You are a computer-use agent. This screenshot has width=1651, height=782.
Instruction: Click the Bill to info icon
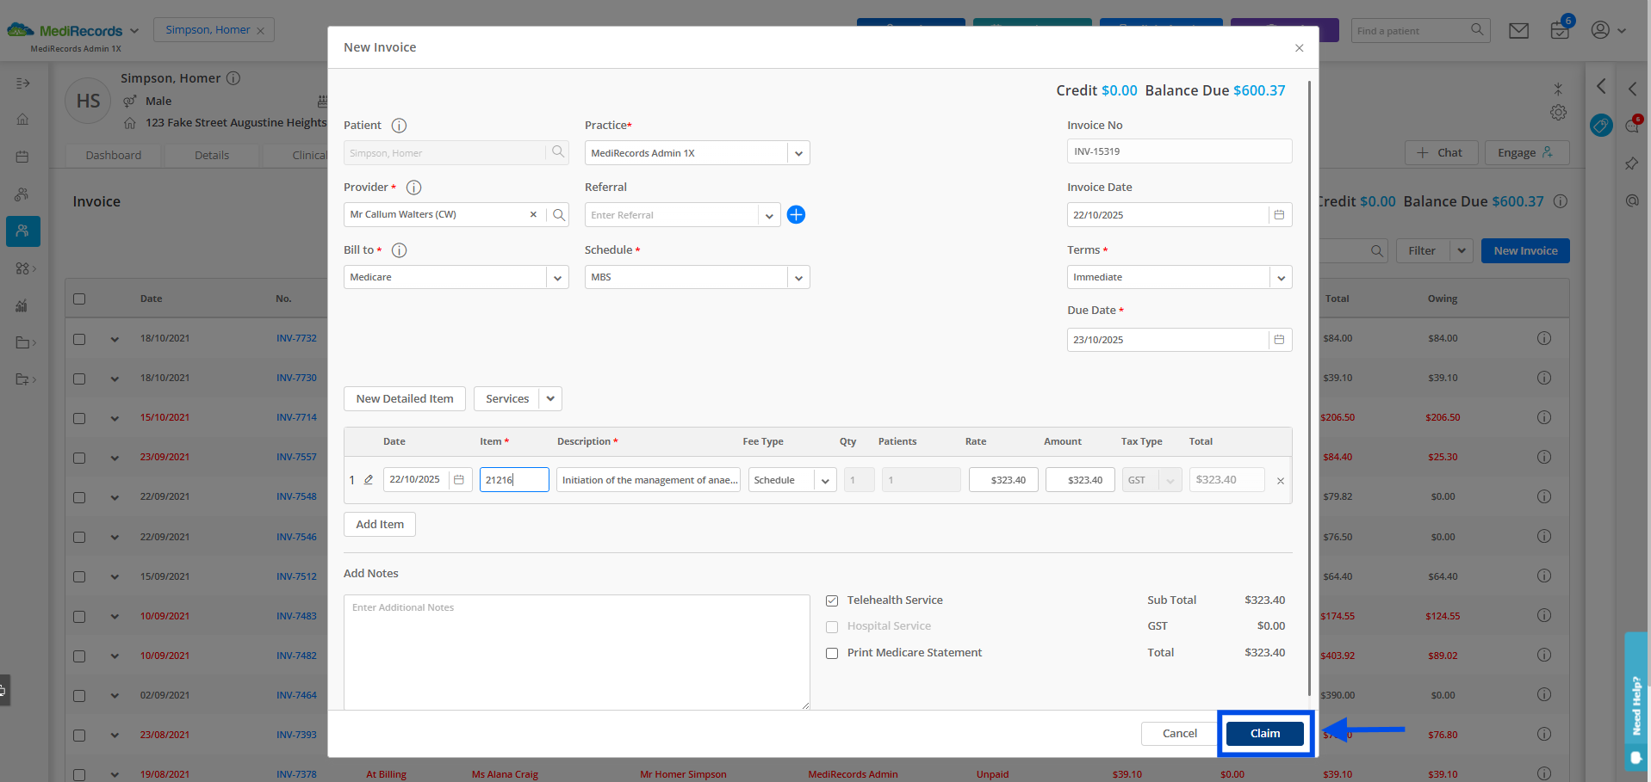[399, 250]
